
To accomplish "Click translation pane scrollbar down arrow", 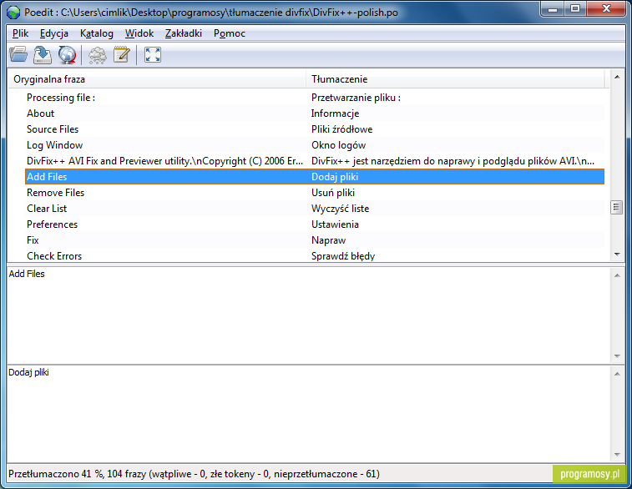I will tap(617, 455).
